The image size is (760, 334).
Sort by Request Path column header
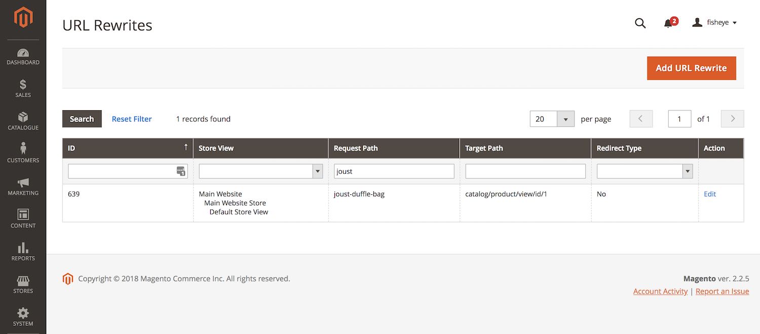[394, 148]
